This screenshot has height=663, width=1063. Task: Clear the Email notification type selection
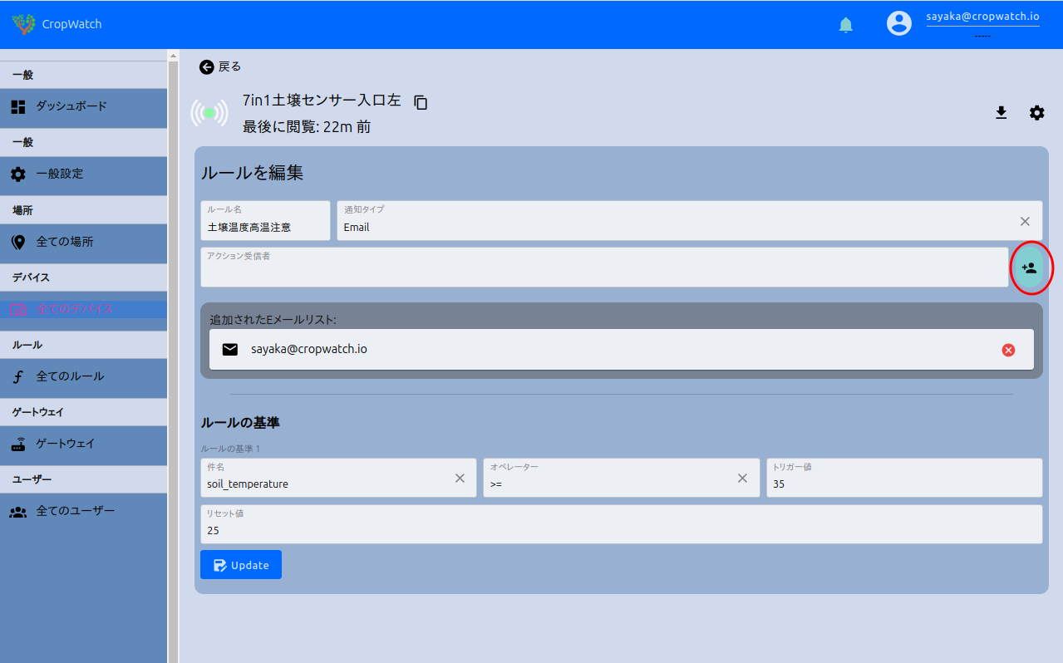tap(1025, 221)
